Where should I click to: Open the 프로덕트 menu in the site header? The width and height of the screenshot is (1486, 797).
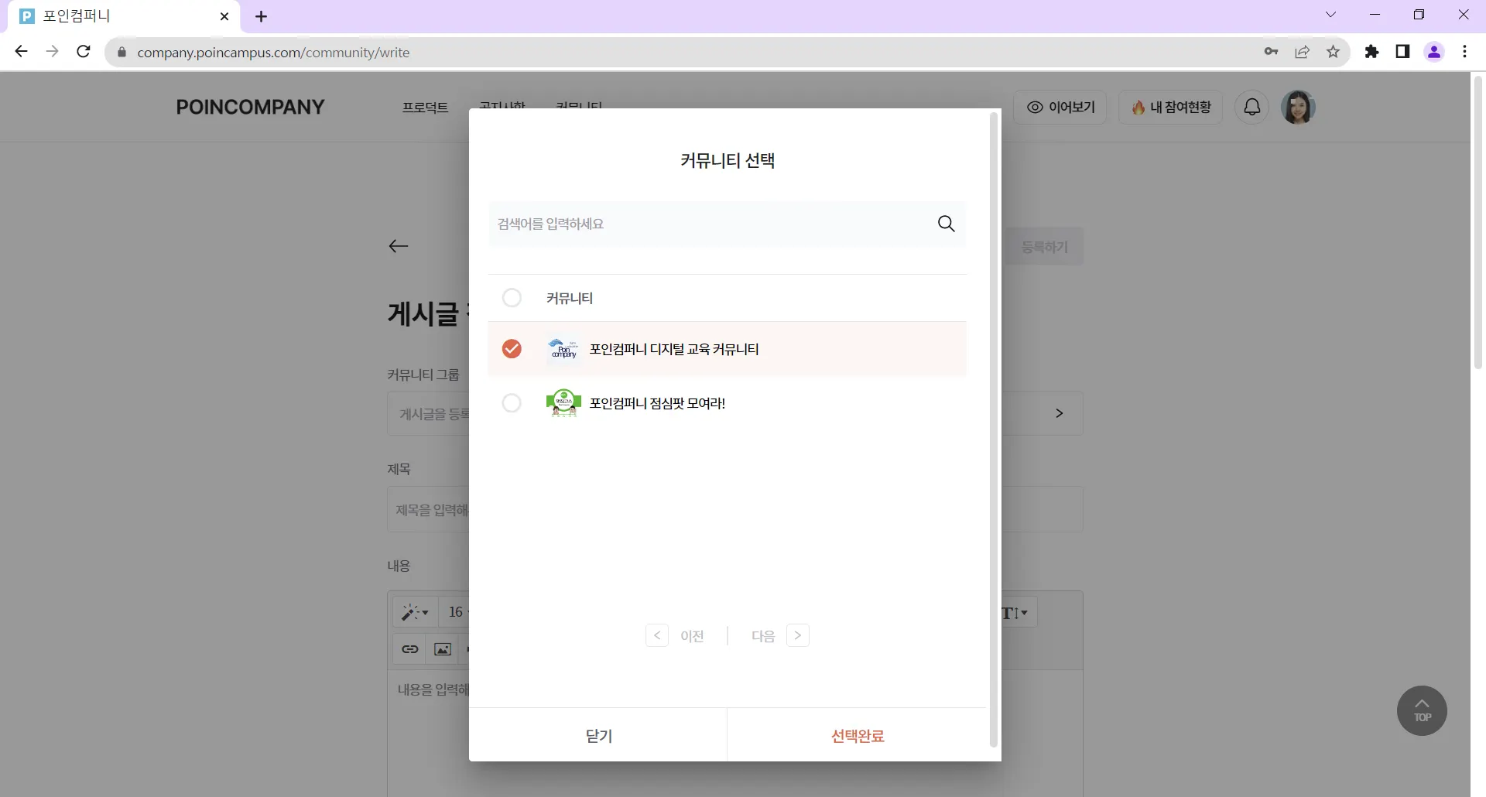(x=425, y=107)
